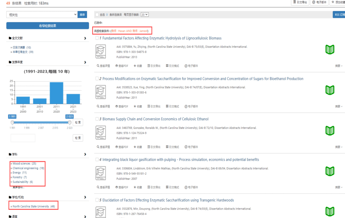View details (查看详情) for result 2
The image size is (345, 218).
tap(103, 106)
